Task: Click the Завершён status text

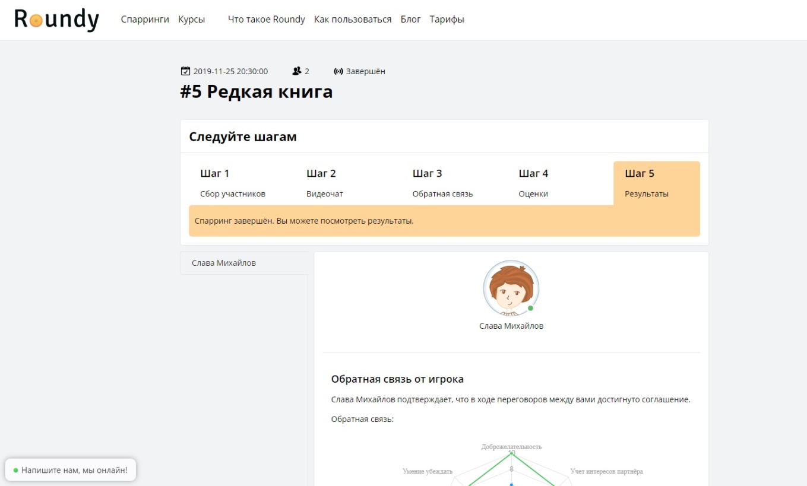Action: pos(366,71)
